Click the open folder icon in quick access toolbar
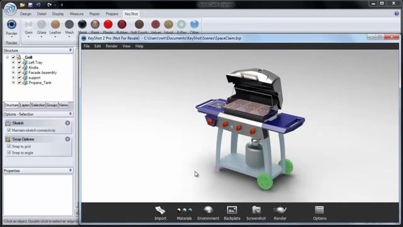Viewport: 403px width, 227px height. tap(23, 4)
